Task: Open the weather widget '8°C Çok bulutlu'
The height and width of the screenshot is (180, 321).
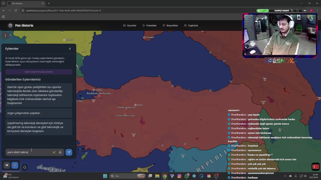Action: click(11, 176)
